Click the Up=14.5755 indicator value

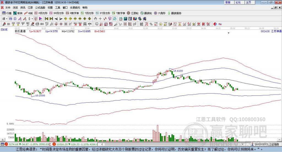pyautogui.click(x=51, y=31)
